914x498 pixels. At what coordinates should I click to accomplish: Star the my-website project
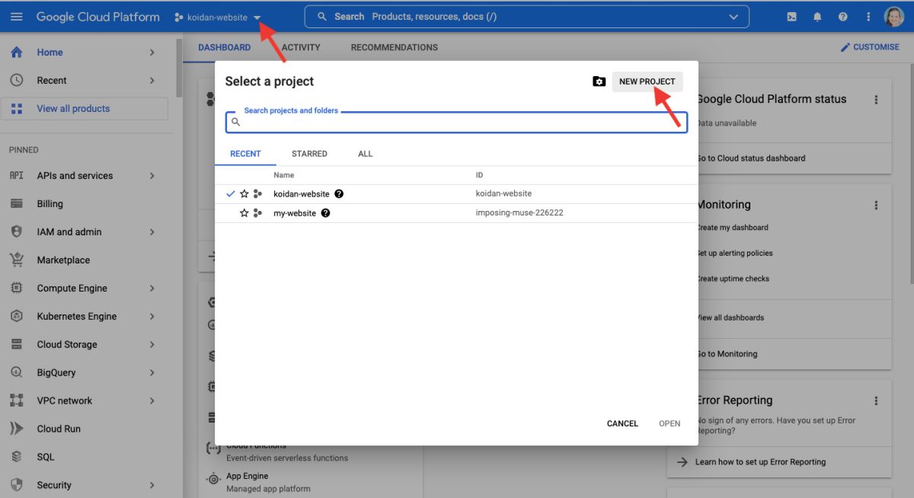[244, 213]
